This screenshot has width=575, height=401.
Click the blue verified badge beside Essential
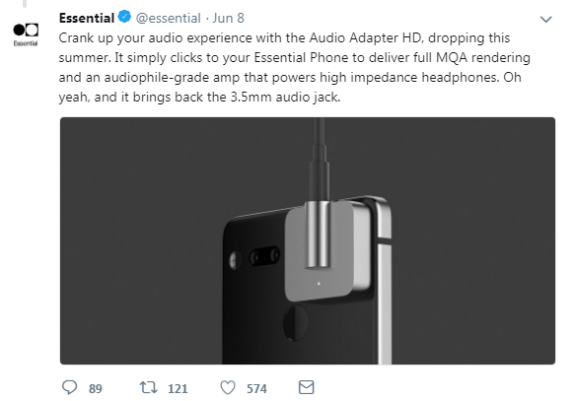124,17
